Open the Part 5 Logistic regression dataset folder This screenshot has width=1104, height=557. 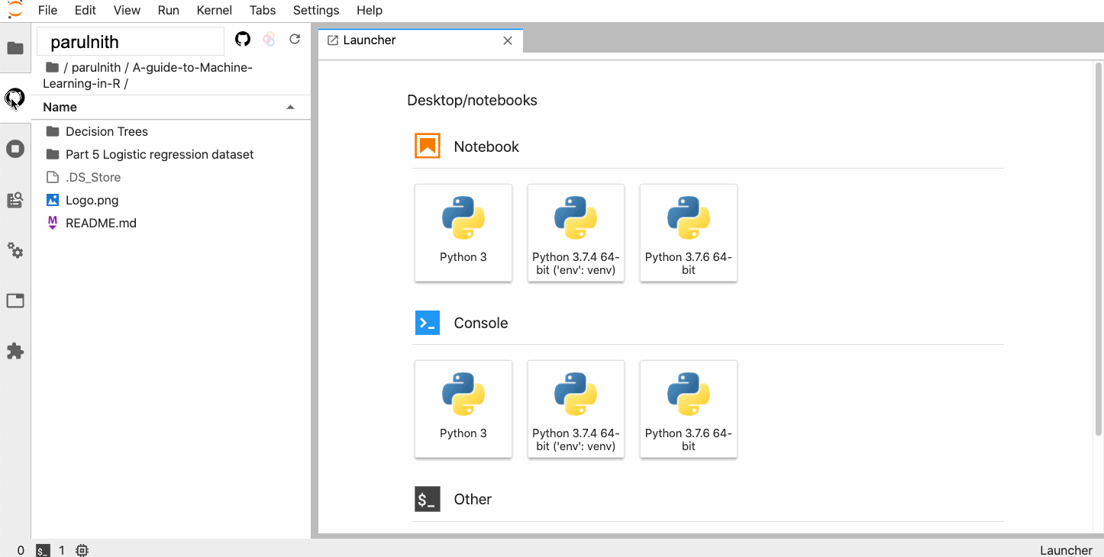coord(159,154)
